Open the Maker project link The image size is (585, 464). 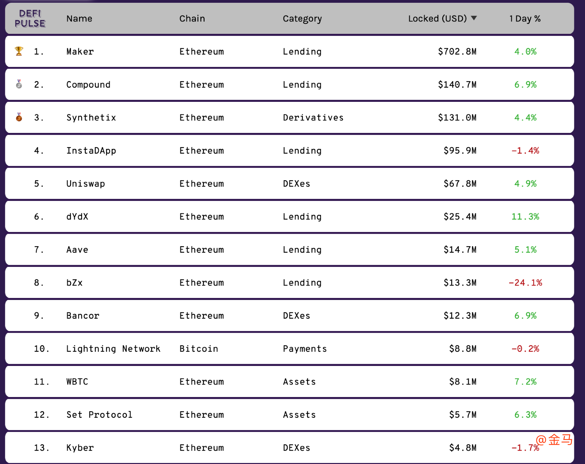[80, 51]
